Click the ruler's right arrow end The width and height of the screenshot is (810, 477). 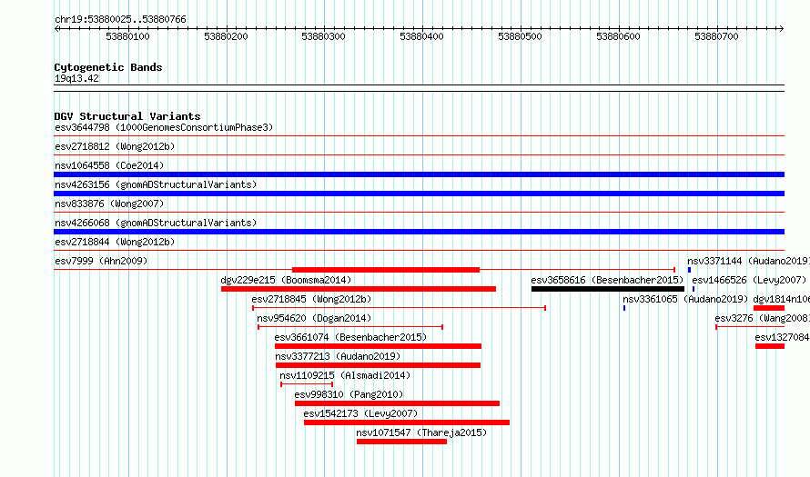pyautogui.click(x=781, y=29)
